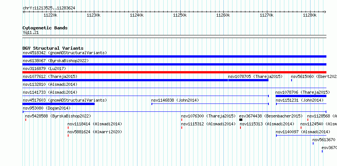Click the nsv1124540 variant label
Screen dimensions: 337x166
coord(318,124)
